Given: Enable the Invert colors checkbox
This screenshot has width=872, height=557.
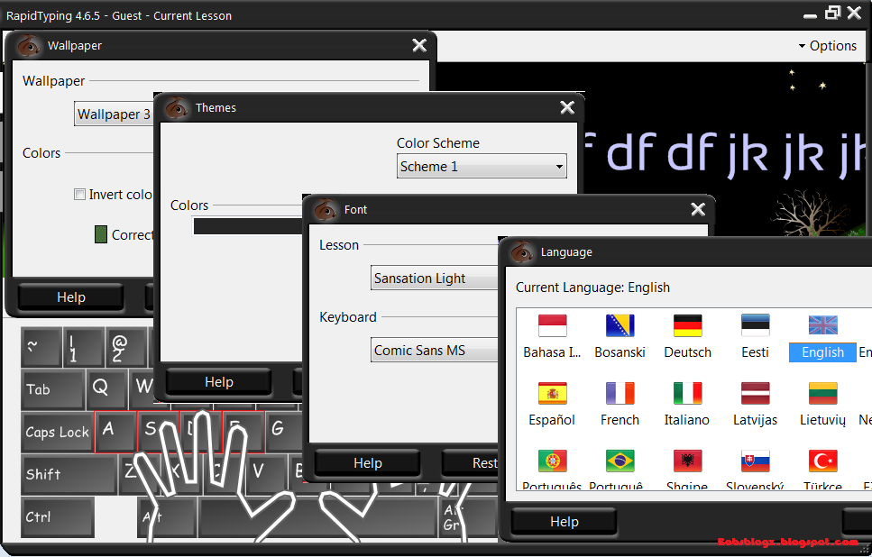Looking at the screenshot, I should pos(79,194).
